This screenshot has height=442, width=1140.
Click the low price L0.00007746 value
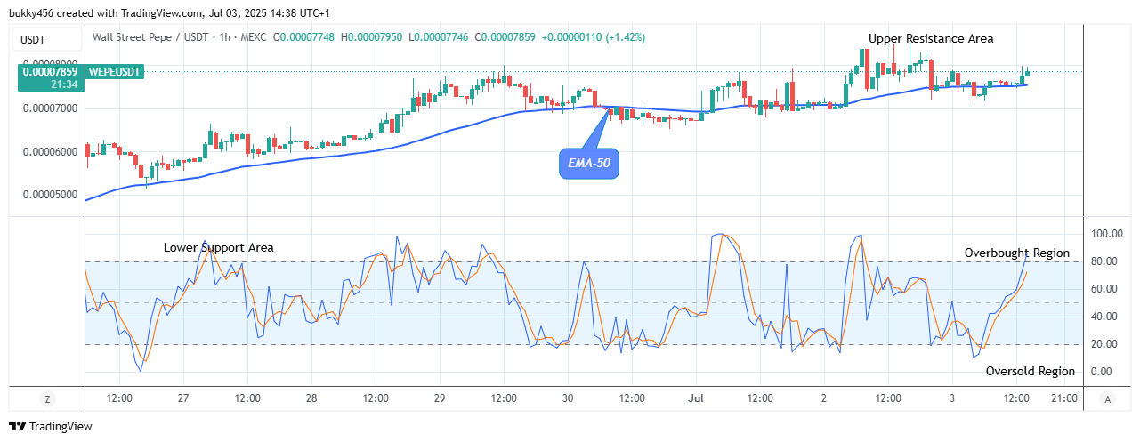[x=440, y=37]
